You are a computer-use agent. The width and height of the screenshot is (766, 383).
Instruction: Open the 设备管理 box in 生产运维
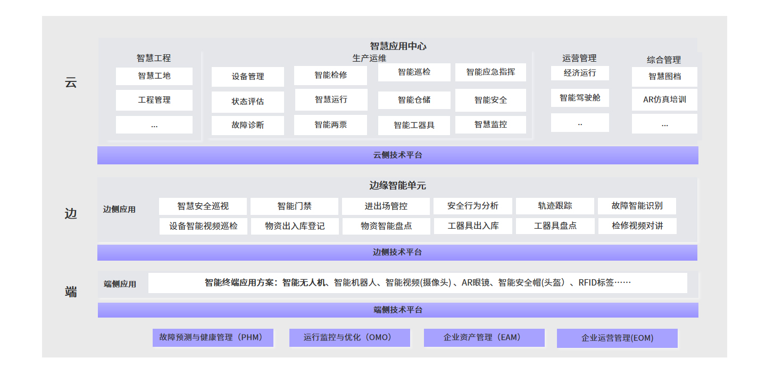coord(248,77)
